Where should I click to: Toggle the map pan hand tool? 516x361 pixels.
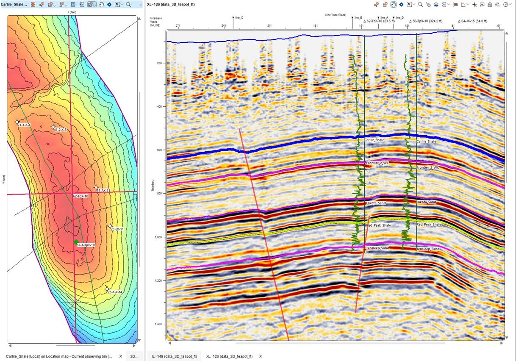tap(102, 5)
